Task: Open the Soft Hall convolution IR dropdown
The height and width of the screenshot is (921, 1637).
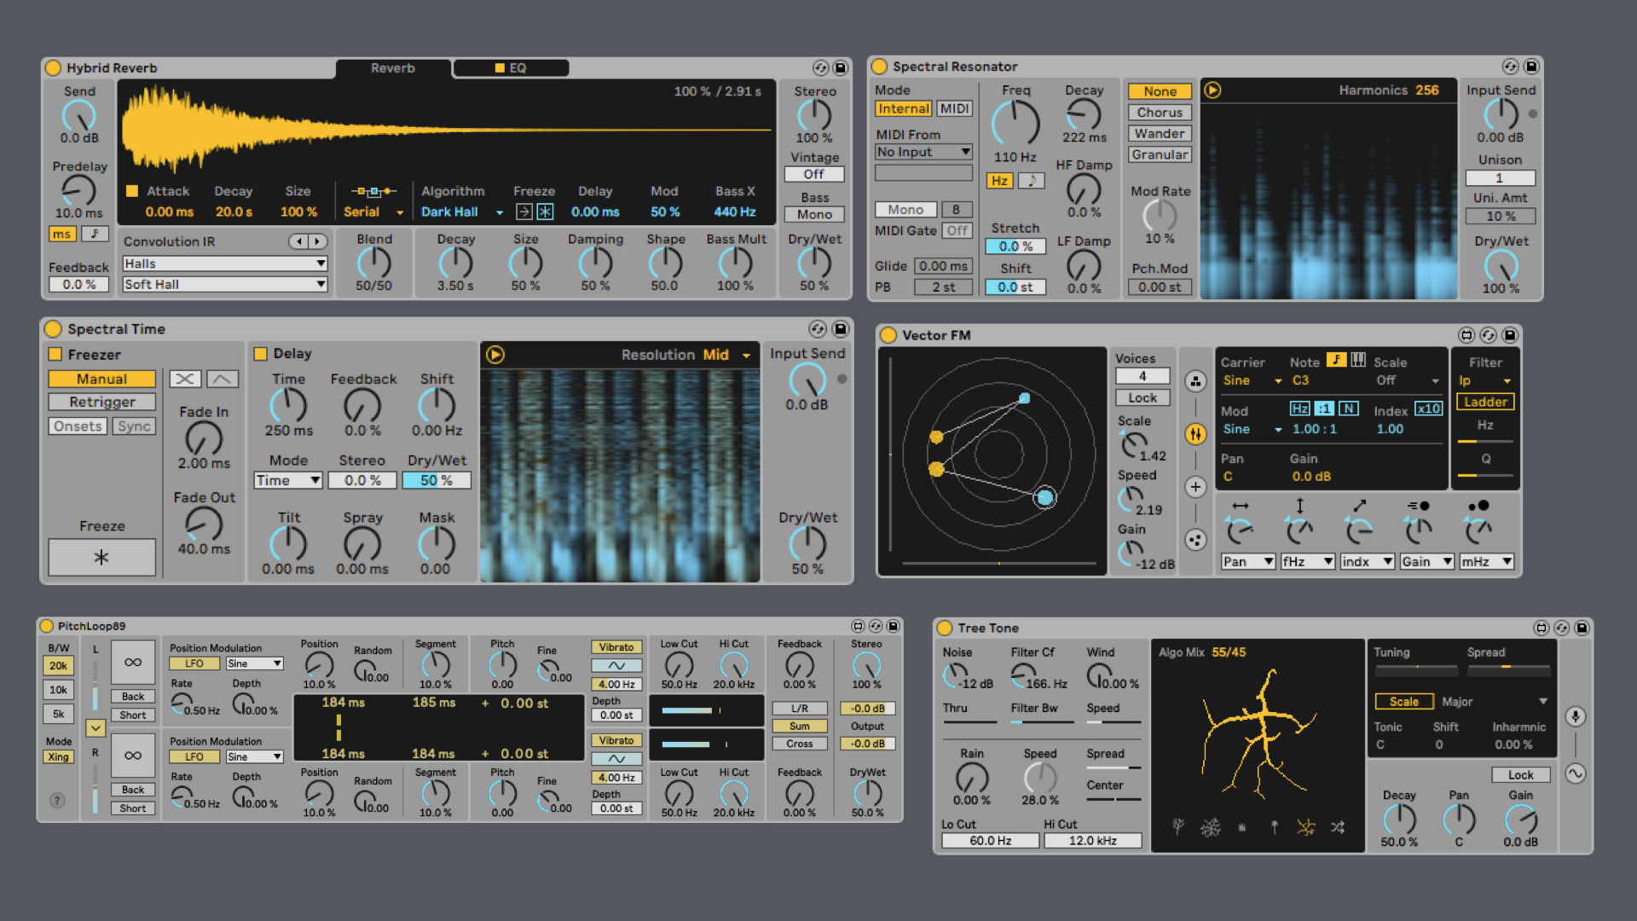Action: (225, 285)
